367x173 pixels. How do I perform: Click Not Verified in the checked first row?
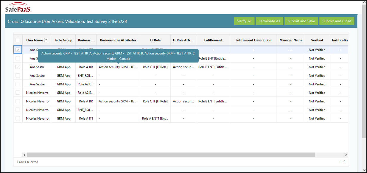[x=317, y=50]
